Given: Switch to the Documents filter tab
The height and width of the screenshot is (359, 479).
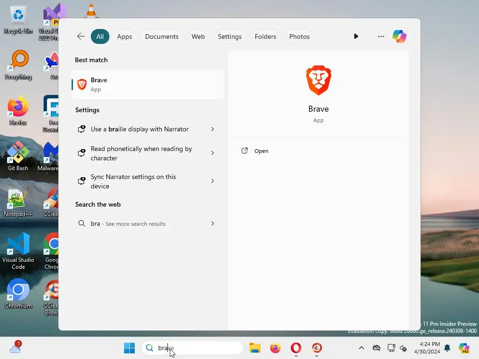Looking at the screenshot, I should pos(161,36).
